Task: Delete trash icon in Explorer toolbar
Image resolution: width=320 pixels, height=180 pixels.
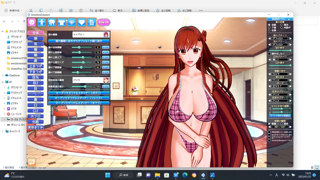Action: point(81,10)
